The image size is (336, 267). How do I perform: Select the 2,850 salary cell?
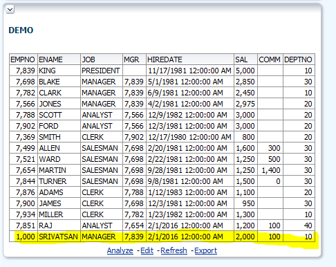(245, 82)
